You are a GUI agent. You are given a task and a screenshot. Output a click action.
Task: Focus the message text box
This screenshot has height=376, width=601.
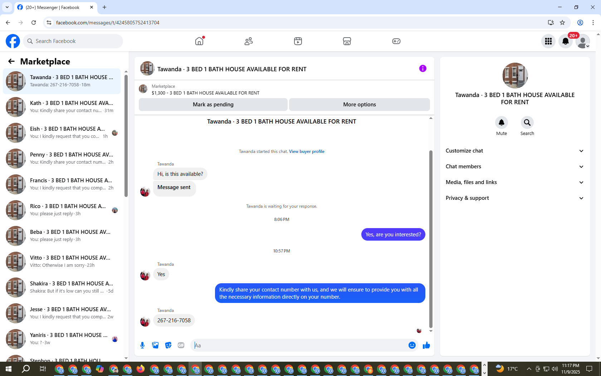(x=300, y=345)
